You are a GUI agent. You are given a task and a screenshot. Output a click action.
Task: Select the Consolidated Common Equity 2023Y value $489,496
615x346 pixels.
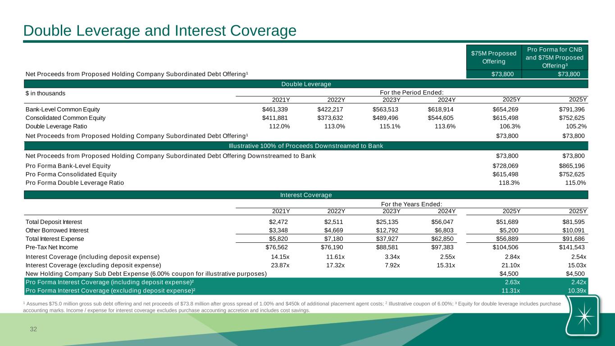pyautogui.click(x=385, y=118)
